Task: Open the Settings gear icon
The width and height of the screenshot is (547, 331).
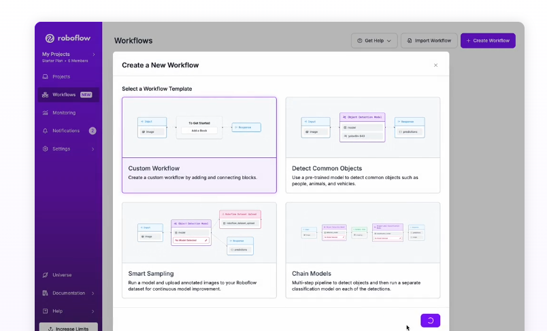Action: pyautogui.click(x=45, y=148)
